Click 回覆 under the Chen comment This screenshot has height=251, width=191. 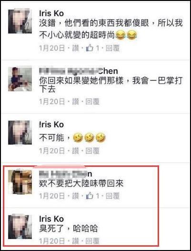tap(92, 101)
